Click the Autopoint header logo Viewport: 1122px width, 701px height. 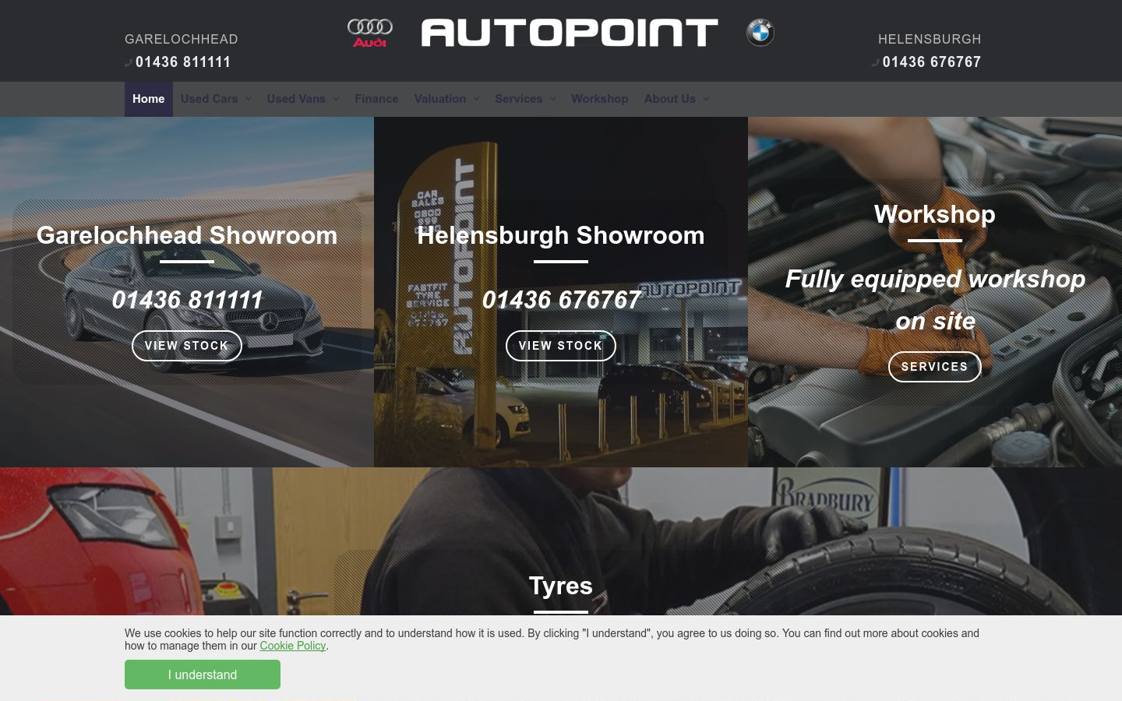coord(570,33)
